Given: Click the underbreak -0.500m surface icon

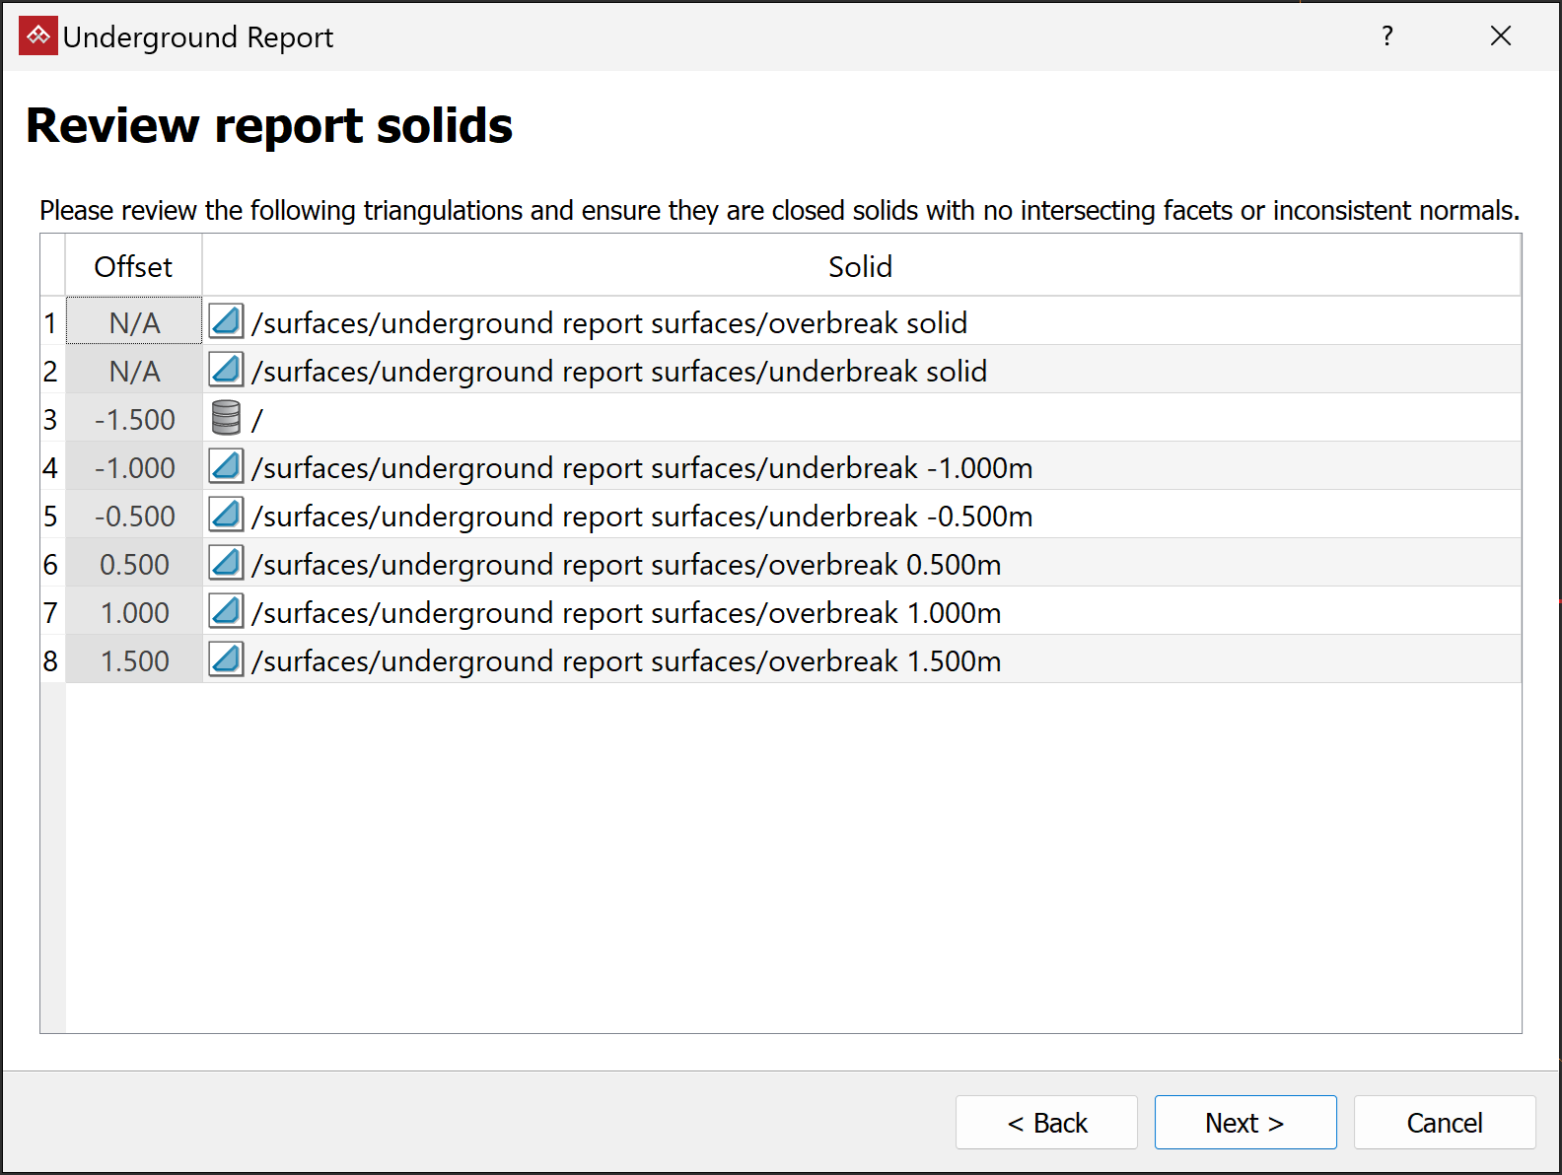Looking at the screenshot, I should 226,515.
